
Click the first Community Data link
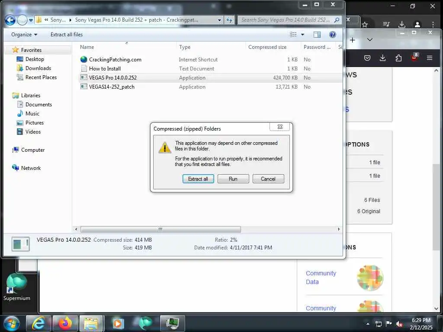click(x=321, y=278)
